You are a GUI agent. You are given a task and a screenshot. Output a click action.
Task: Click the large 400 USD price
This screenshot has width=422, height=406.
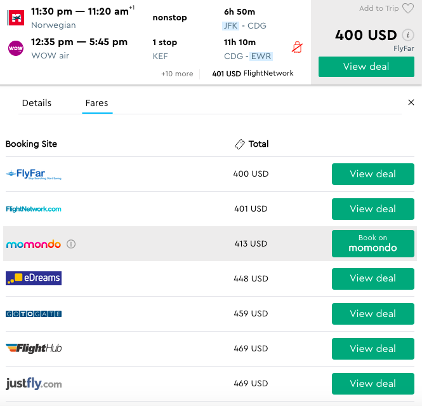coord(366,35)
